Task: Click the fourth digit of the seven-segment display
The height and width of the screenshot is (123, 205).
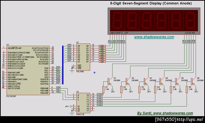Action: pyautogui.click(x=161, y=20)
